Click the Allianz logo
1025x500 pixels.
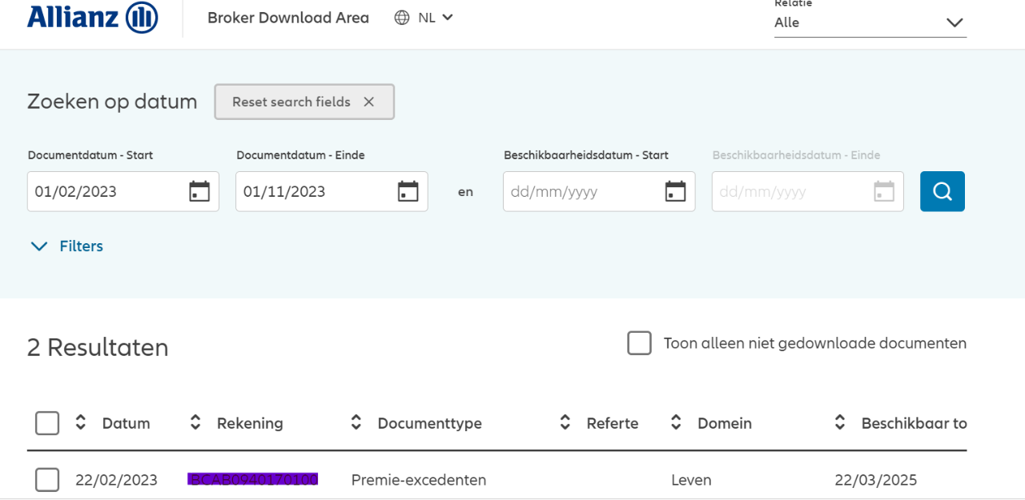coord(92,18)
